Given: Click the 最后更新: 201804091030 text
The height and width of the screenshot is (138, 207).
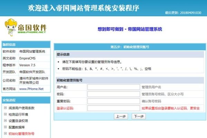Looking at the screenshot, I should click(183, 13).
